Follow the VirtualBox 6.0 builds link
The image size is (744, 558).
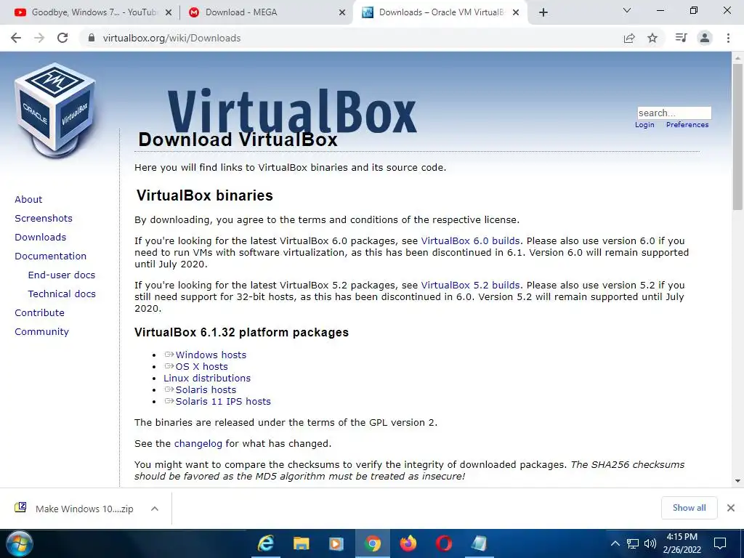[470, 241]
